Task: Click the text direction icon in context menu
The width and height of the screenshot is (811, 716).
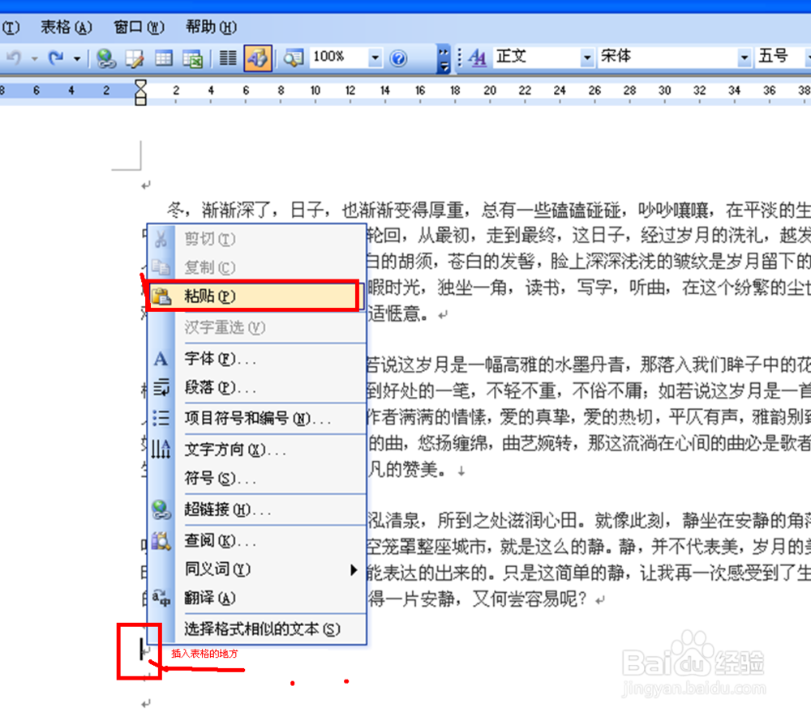Action: (161, 449)
